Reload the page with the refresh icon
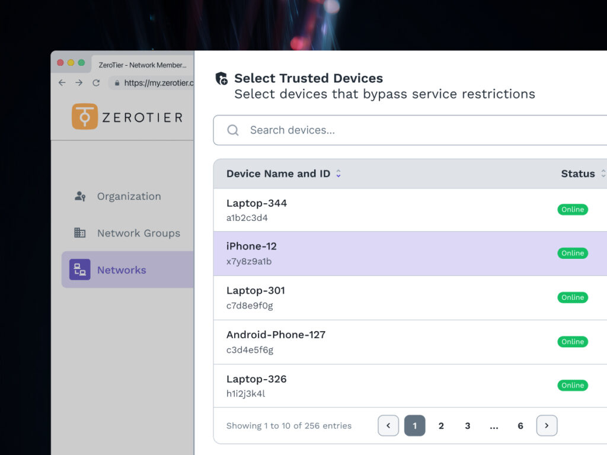Screen dimensions: 607x455 point(96,83)
